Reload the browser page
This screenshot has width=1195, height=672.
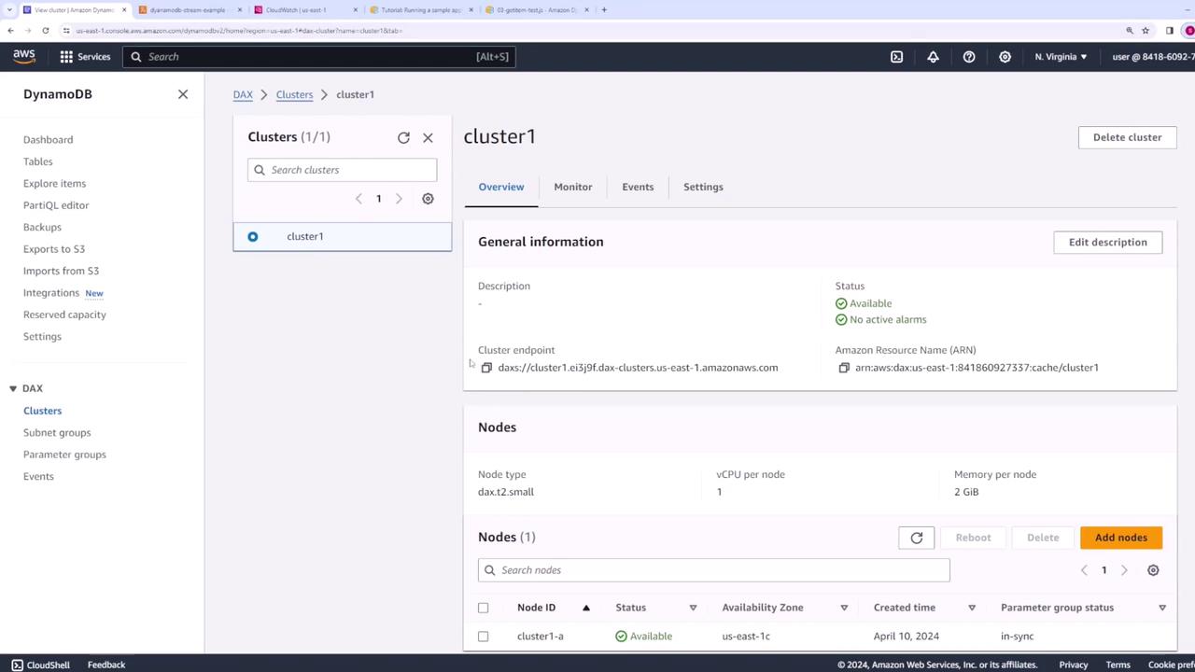click(45, 31)
